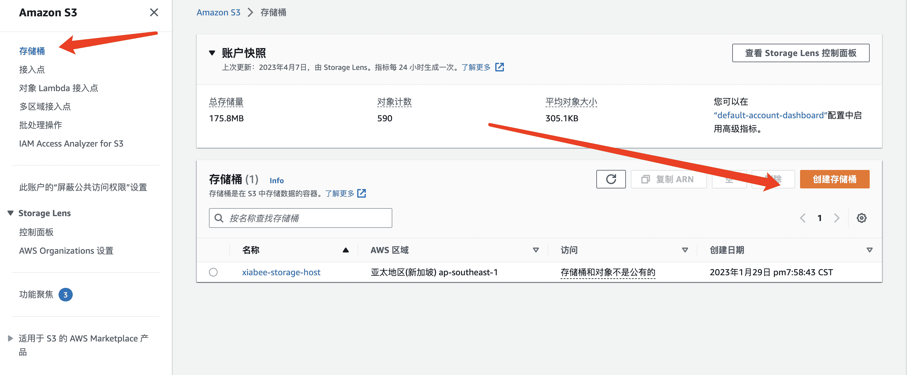Click 平均对象大小 metric label
Screen dimensions: 911x375
coord(571,102)
